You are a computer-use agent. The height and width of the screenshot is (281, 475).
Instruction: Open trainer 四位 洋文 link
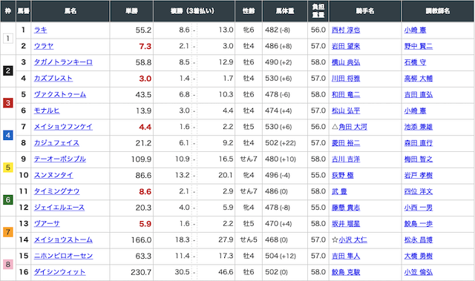pyautogui.click(x=419, y=191)
